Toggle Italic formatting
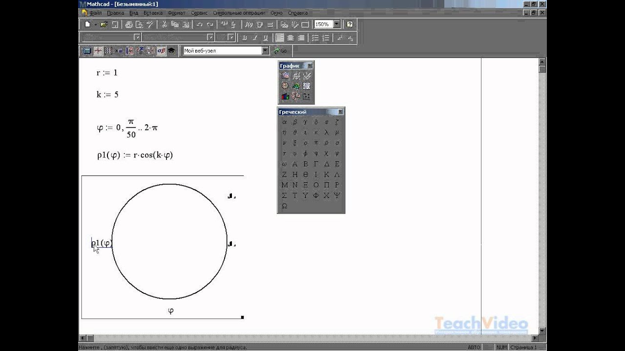This screenshot has height=351, width=625. tap(255, 38)
